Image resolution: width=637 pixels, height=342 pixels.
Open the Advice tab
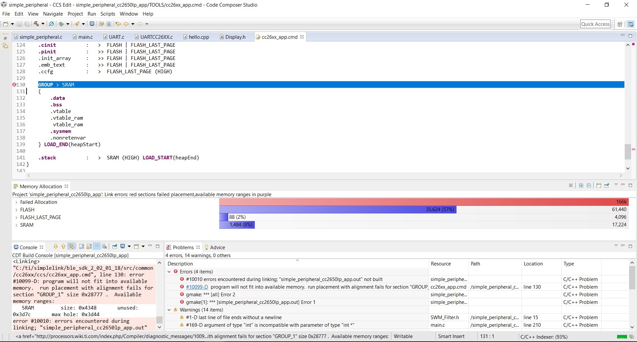(x=215, y=247)
